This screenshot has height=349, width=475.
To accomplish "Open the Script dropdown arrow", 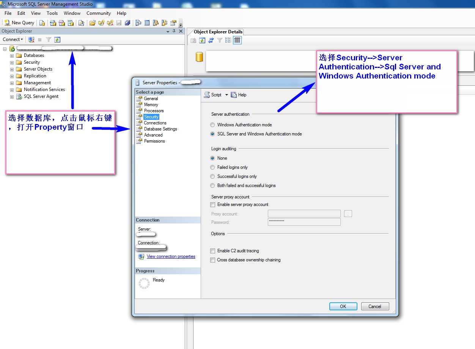I will pyautogui.click(x=226, y=95).
